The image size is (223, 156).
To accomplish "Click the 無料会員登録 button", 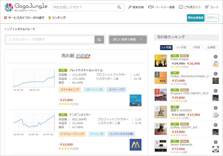I will [x=196, y=18].
